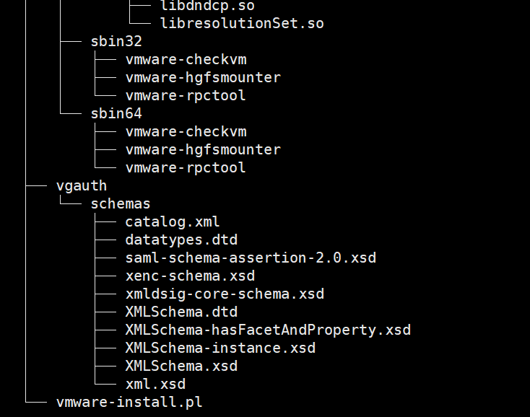This screenshot has width=530, height=417.
Task: Select the catalog.xml file
Action: [x=173, y=221]
